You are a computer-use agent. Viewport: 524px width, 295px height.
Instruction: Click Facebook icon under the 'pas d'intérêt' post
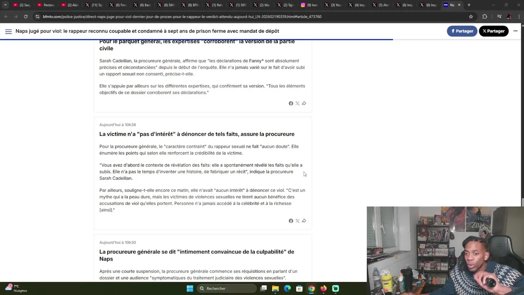point(291,221)
